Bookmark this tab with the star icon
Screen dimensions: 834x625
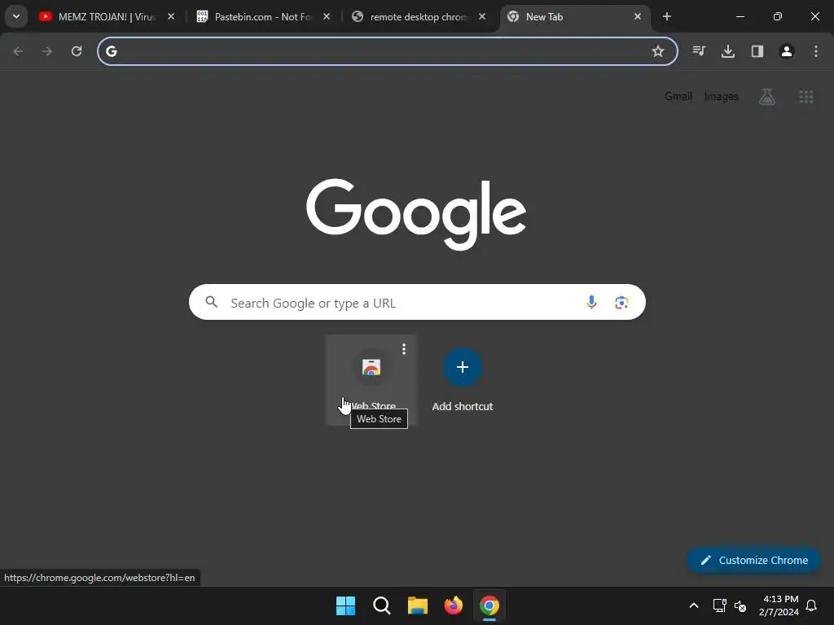pos(658,51)
